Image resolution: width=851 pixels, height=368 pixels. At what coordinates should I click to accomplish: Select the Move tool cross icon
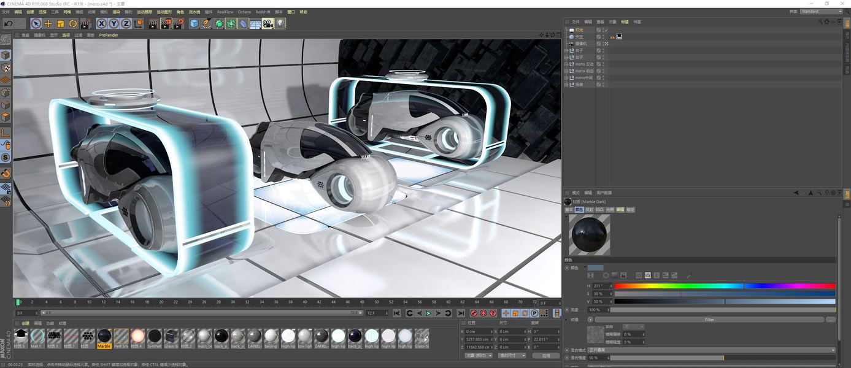click(48, 23)
